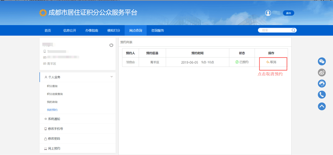
Task: Click the Weibo icon on right sidebar
Action: (321, 72)
